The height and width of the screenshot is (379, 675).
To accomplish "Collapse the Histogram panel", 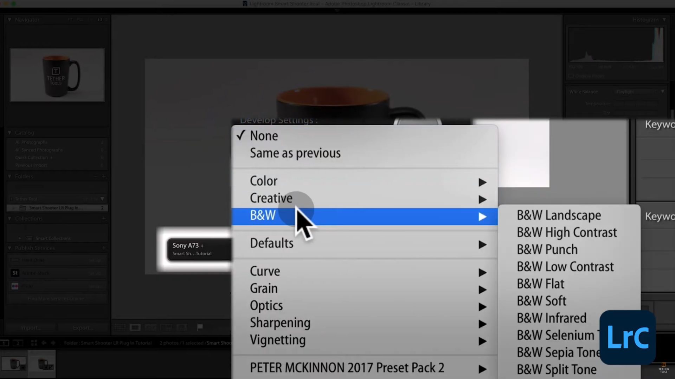I will (664, 20).
